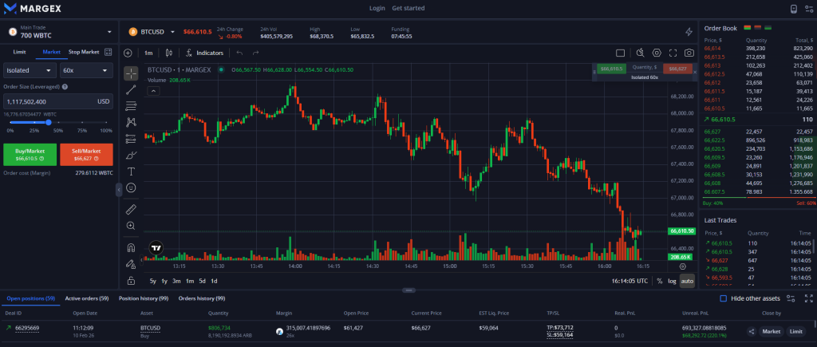817x347 pixels.
Task: Open the emoji icons tool
Action: (131, 187)
